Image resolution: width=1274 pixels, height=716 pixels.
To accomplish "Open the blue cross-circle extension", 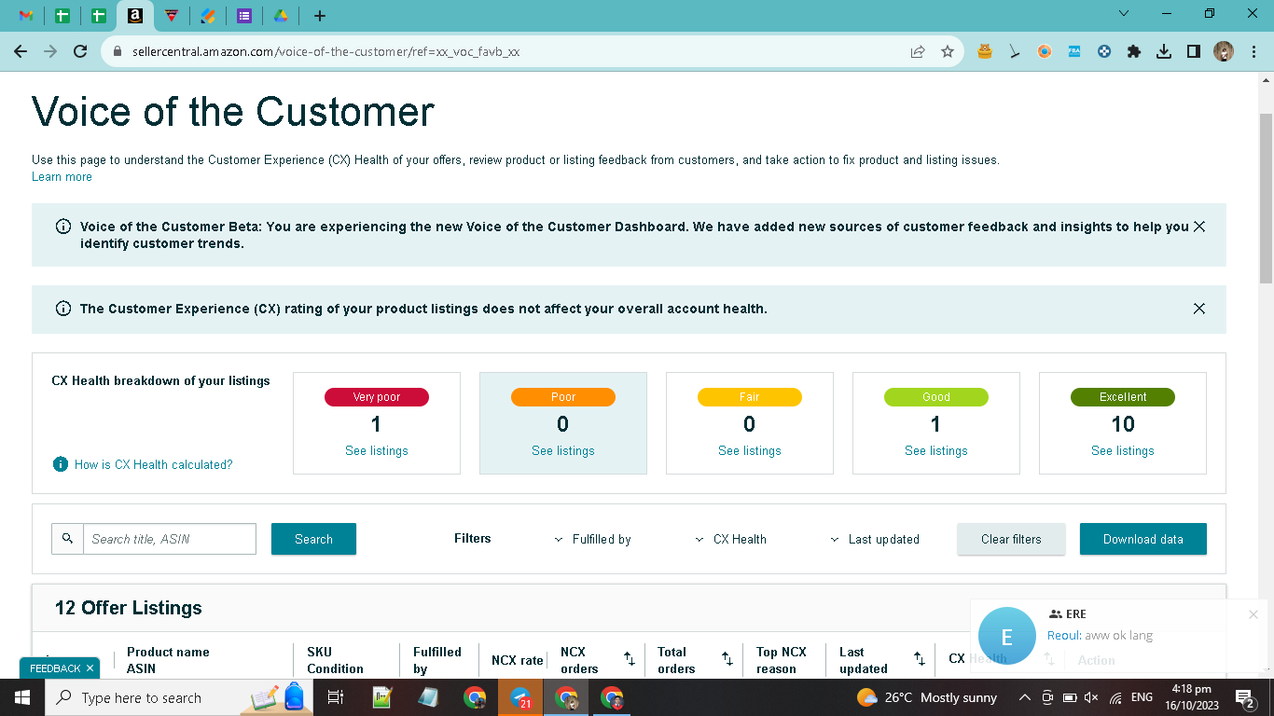I will [x=1104, y=51].
